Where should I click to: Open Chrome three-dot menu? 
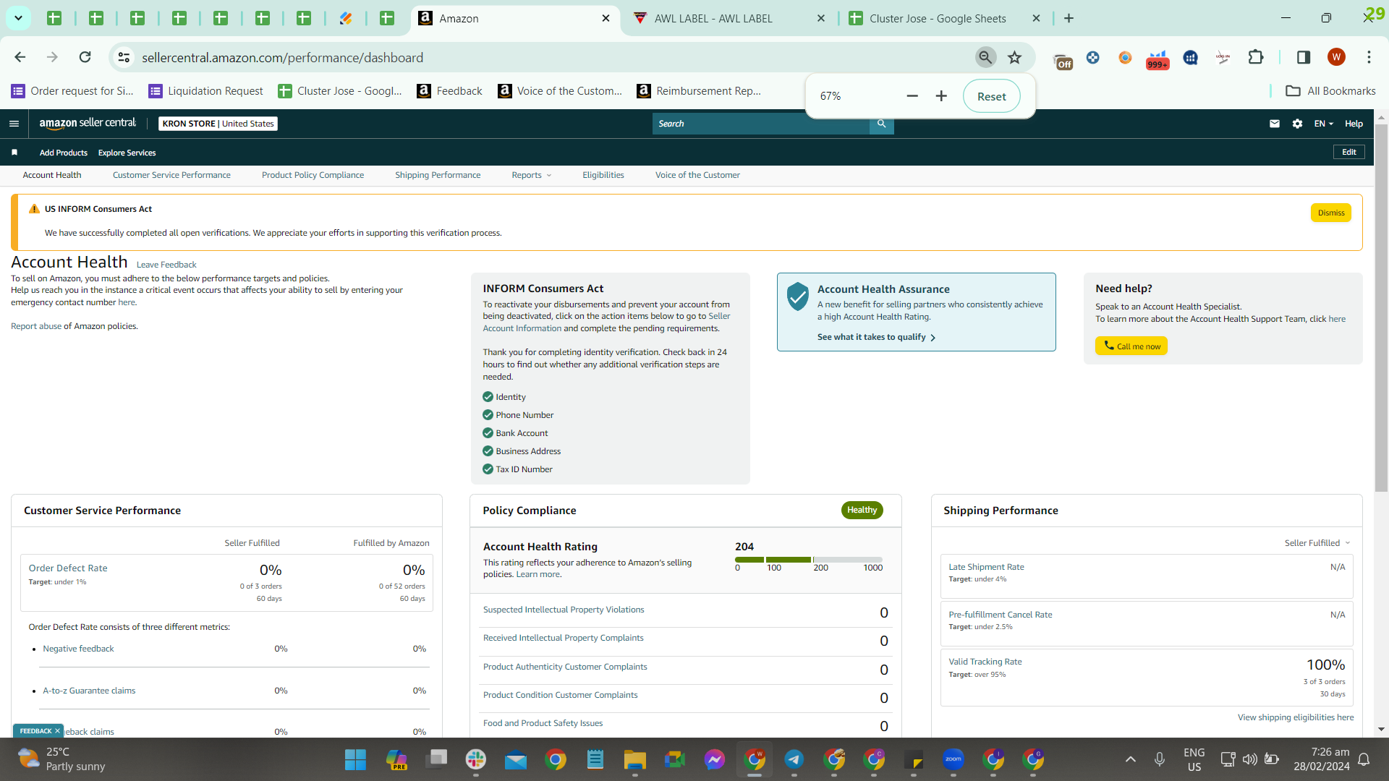tap(1369, 57)
